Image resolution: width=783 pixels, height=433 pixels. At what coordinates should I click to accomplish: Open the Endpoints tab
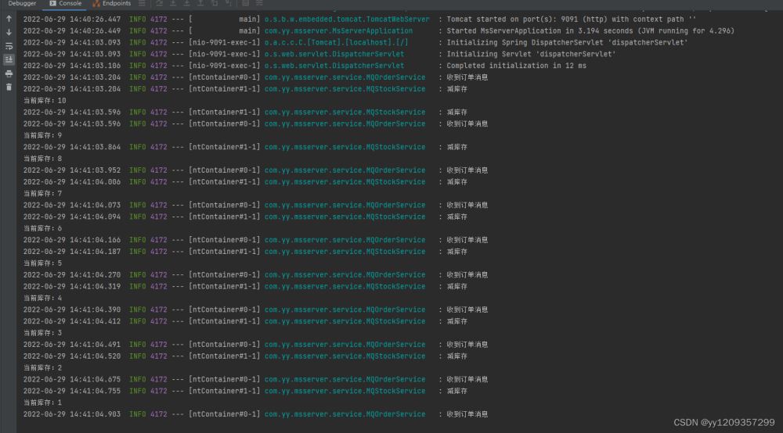click(111, 4)
